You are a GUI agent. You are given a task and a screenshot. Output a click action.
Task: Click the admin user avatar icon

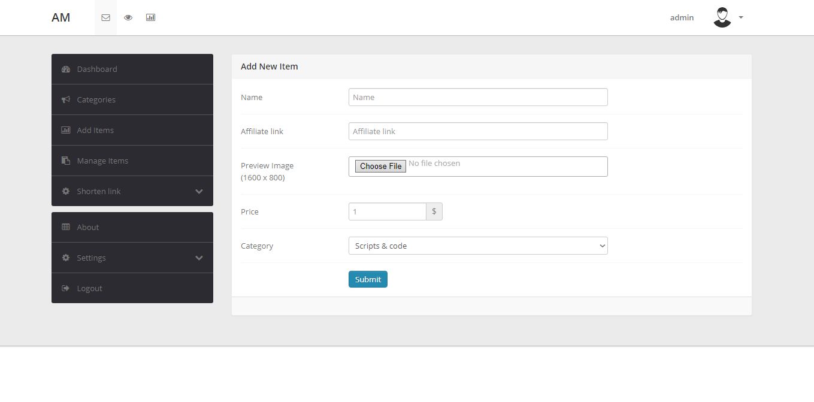[x=722, y=17]
